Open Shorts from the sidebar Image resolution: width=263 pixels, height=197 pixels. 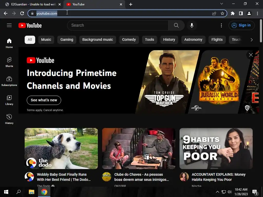click(x=9, y=62)
